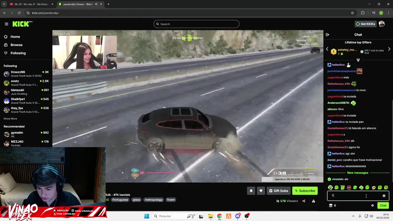Open ovotz channel in sidebar

coord(26,83)
